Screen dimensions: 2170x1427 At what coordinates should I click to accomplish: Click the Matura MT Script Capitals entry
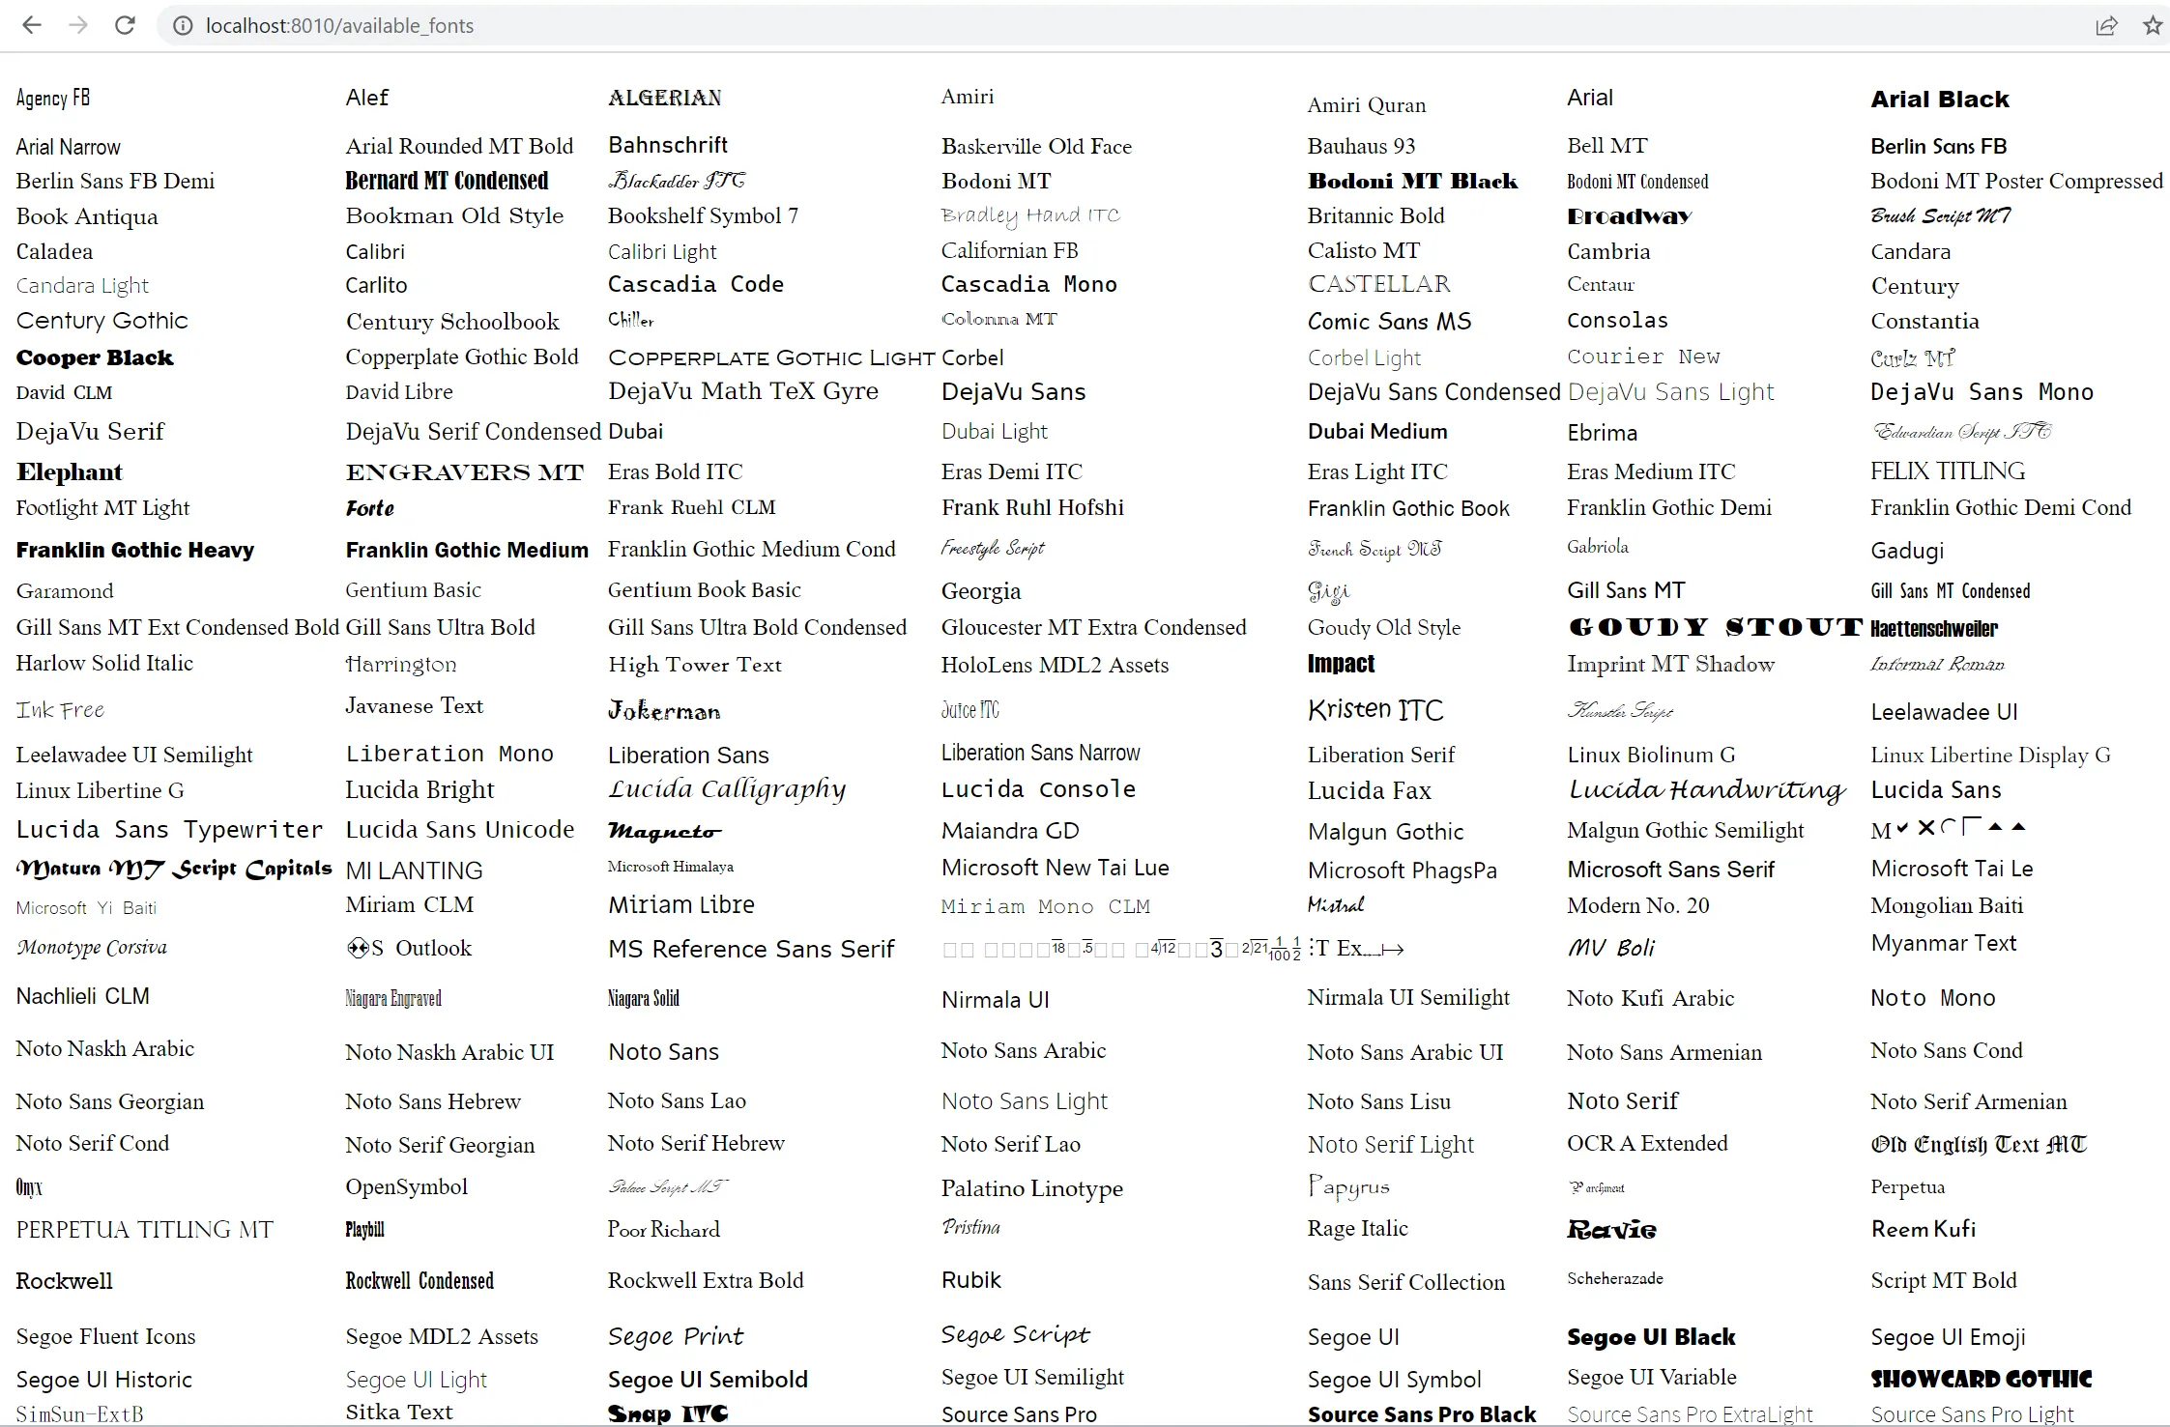click(x=174, y=869)
